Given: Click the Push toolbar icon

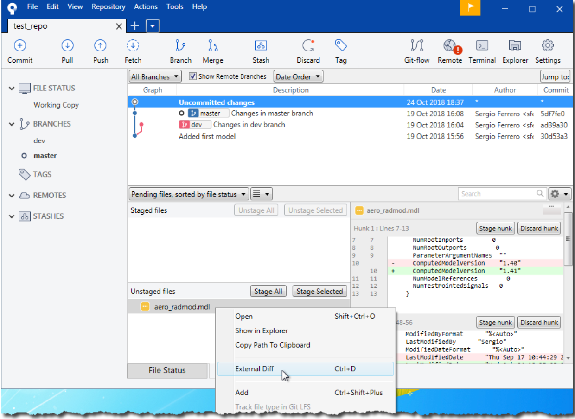Looking at the screenshot, I should click(100, 45).
